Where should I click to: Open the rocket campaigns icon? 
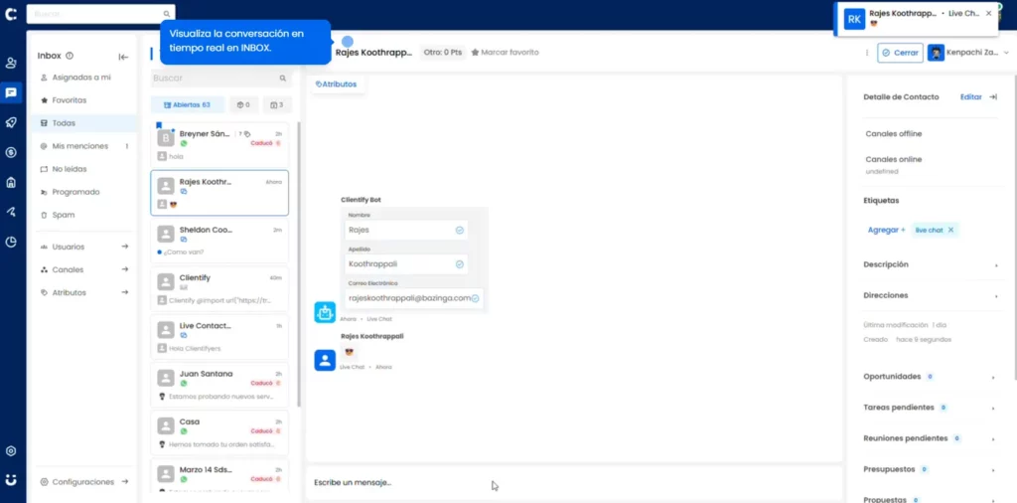point(11,122)
